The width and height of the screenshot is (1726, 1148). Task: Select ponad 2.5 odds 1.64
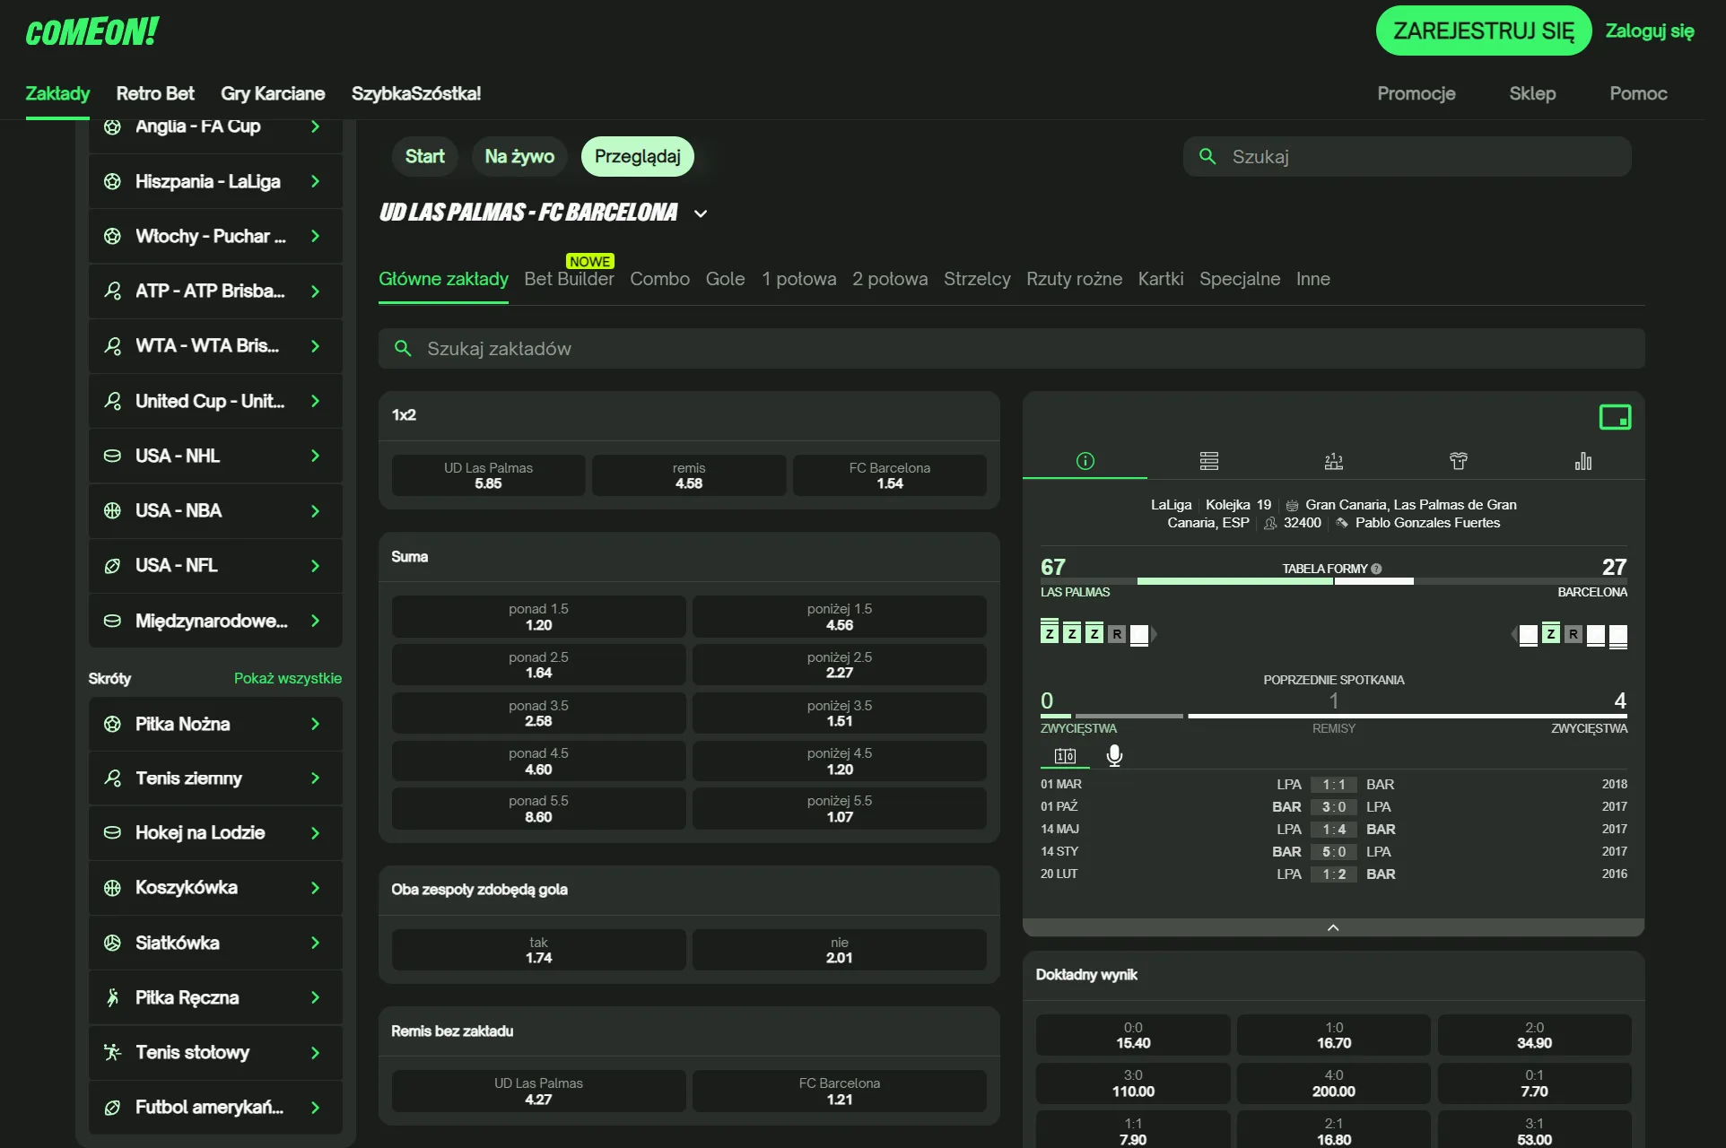tap(538, 665)
